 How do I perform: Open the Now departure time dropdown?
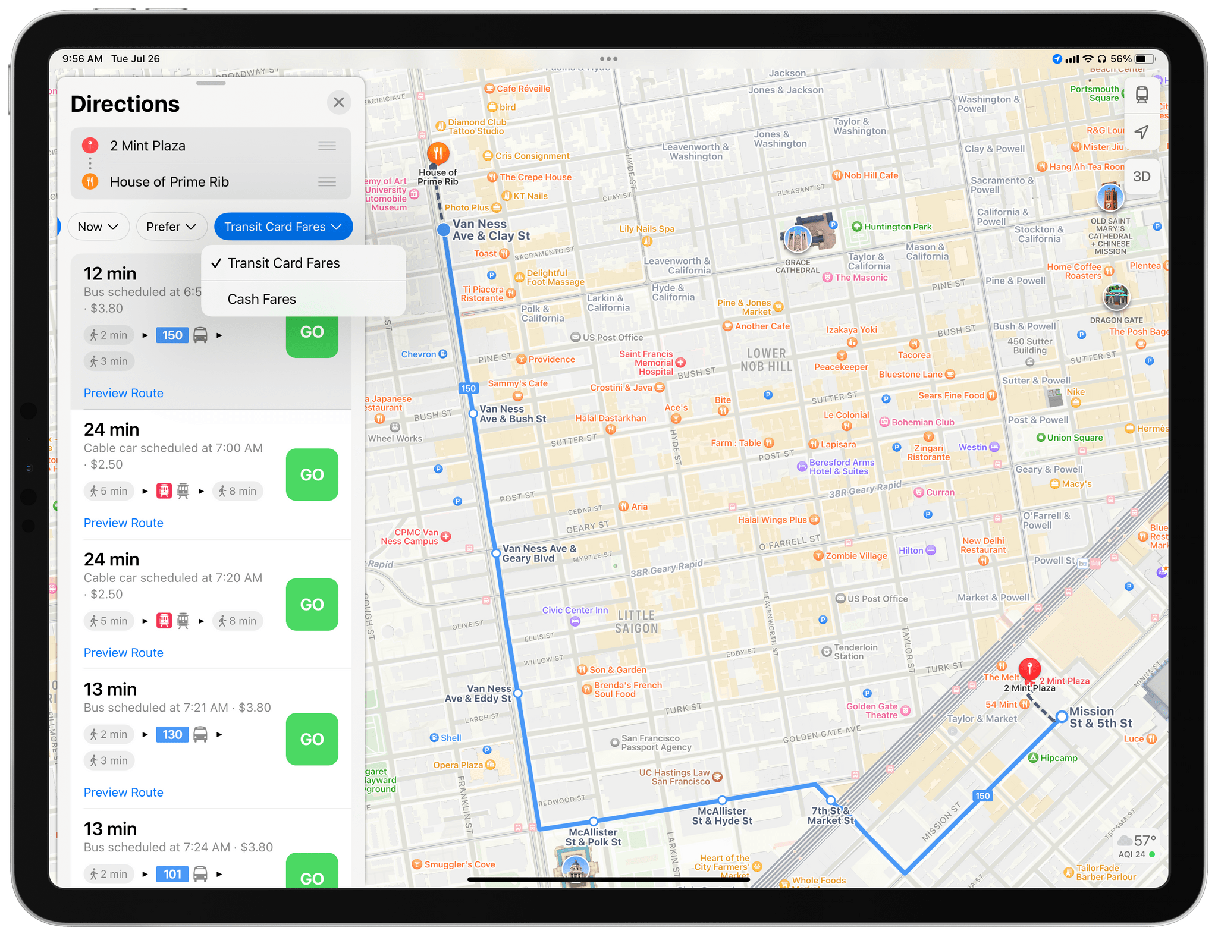point(98,227)
